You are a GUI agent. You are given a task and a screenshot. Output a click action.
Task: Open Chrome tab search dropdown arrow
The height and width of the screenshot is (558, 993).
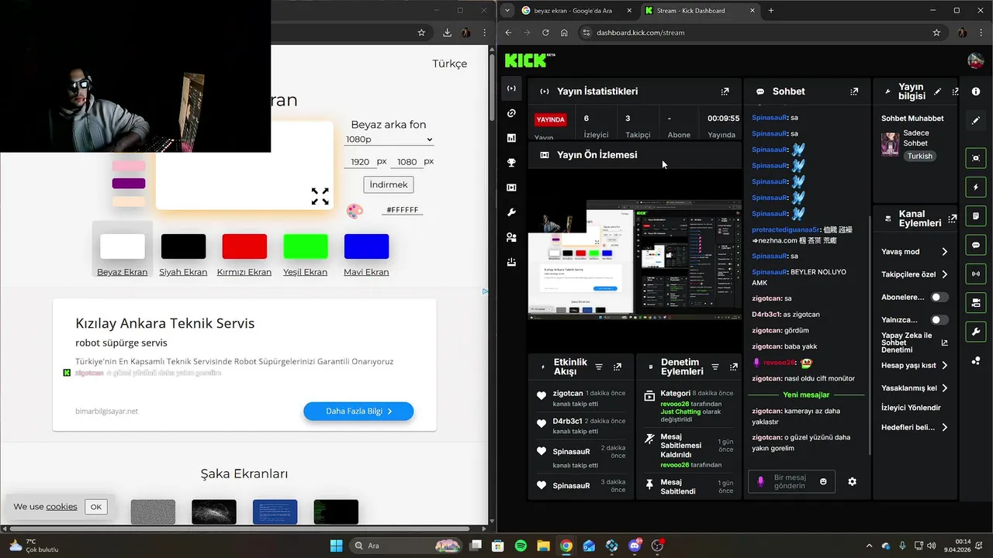[507, 11]
